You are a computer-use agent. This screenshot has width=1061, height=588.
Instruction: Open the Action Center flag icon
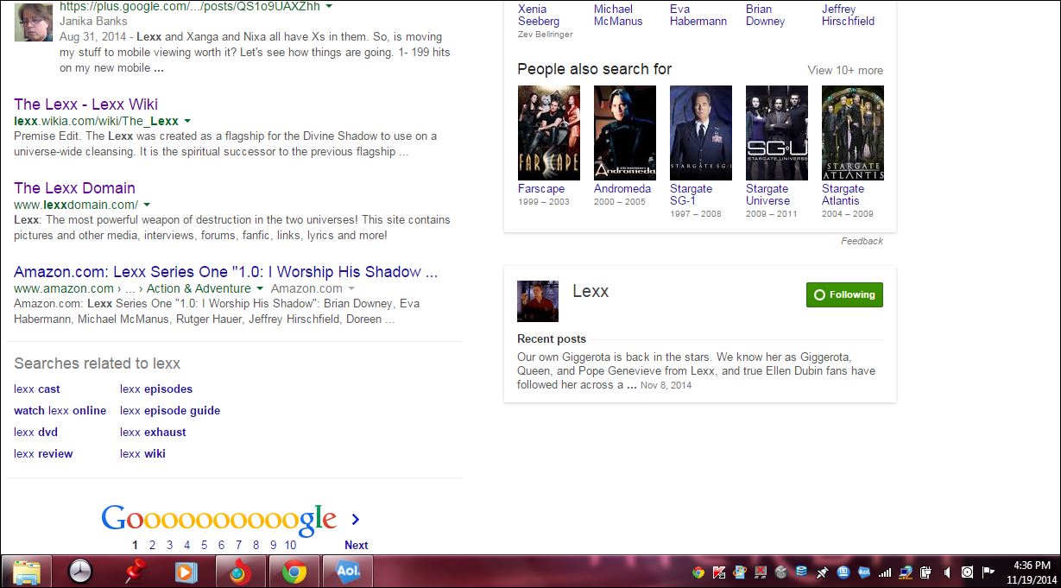[988, 572]
